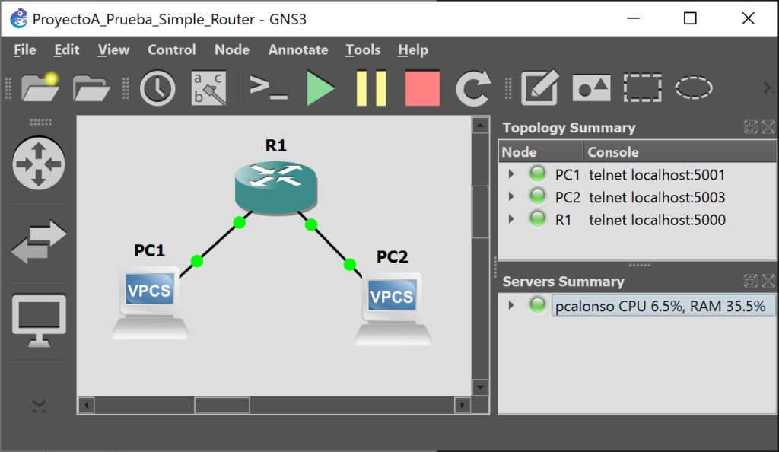Open the File menu
Image resolution: width=779 pixels, height=452 pixels.
[25, 49]
